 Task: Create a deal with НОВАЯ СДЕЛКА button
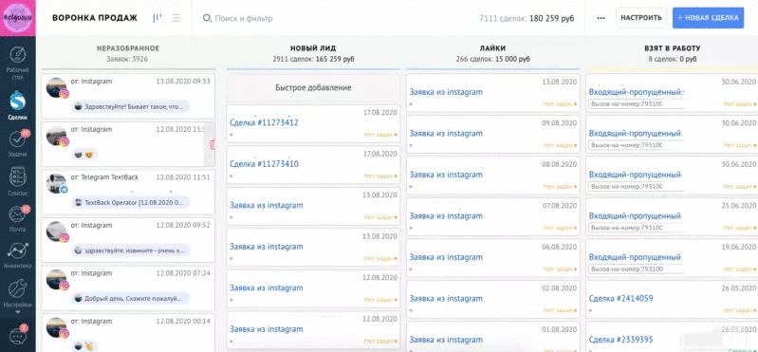pos(708,18)
